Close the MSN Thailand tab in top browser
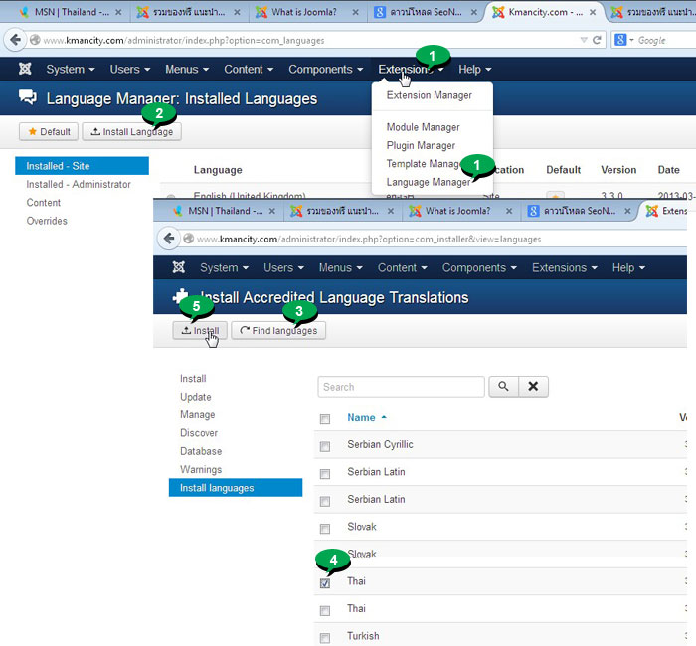696x646 pixels. (x=118, y=12)
